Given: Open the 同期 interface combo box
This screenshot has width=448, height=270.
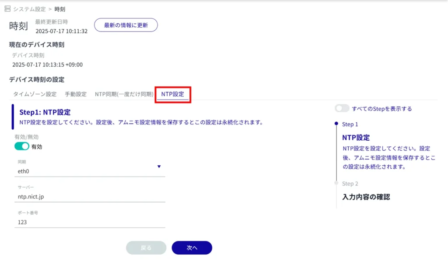Looking at the screenshot, I should (x=87, y=171).
